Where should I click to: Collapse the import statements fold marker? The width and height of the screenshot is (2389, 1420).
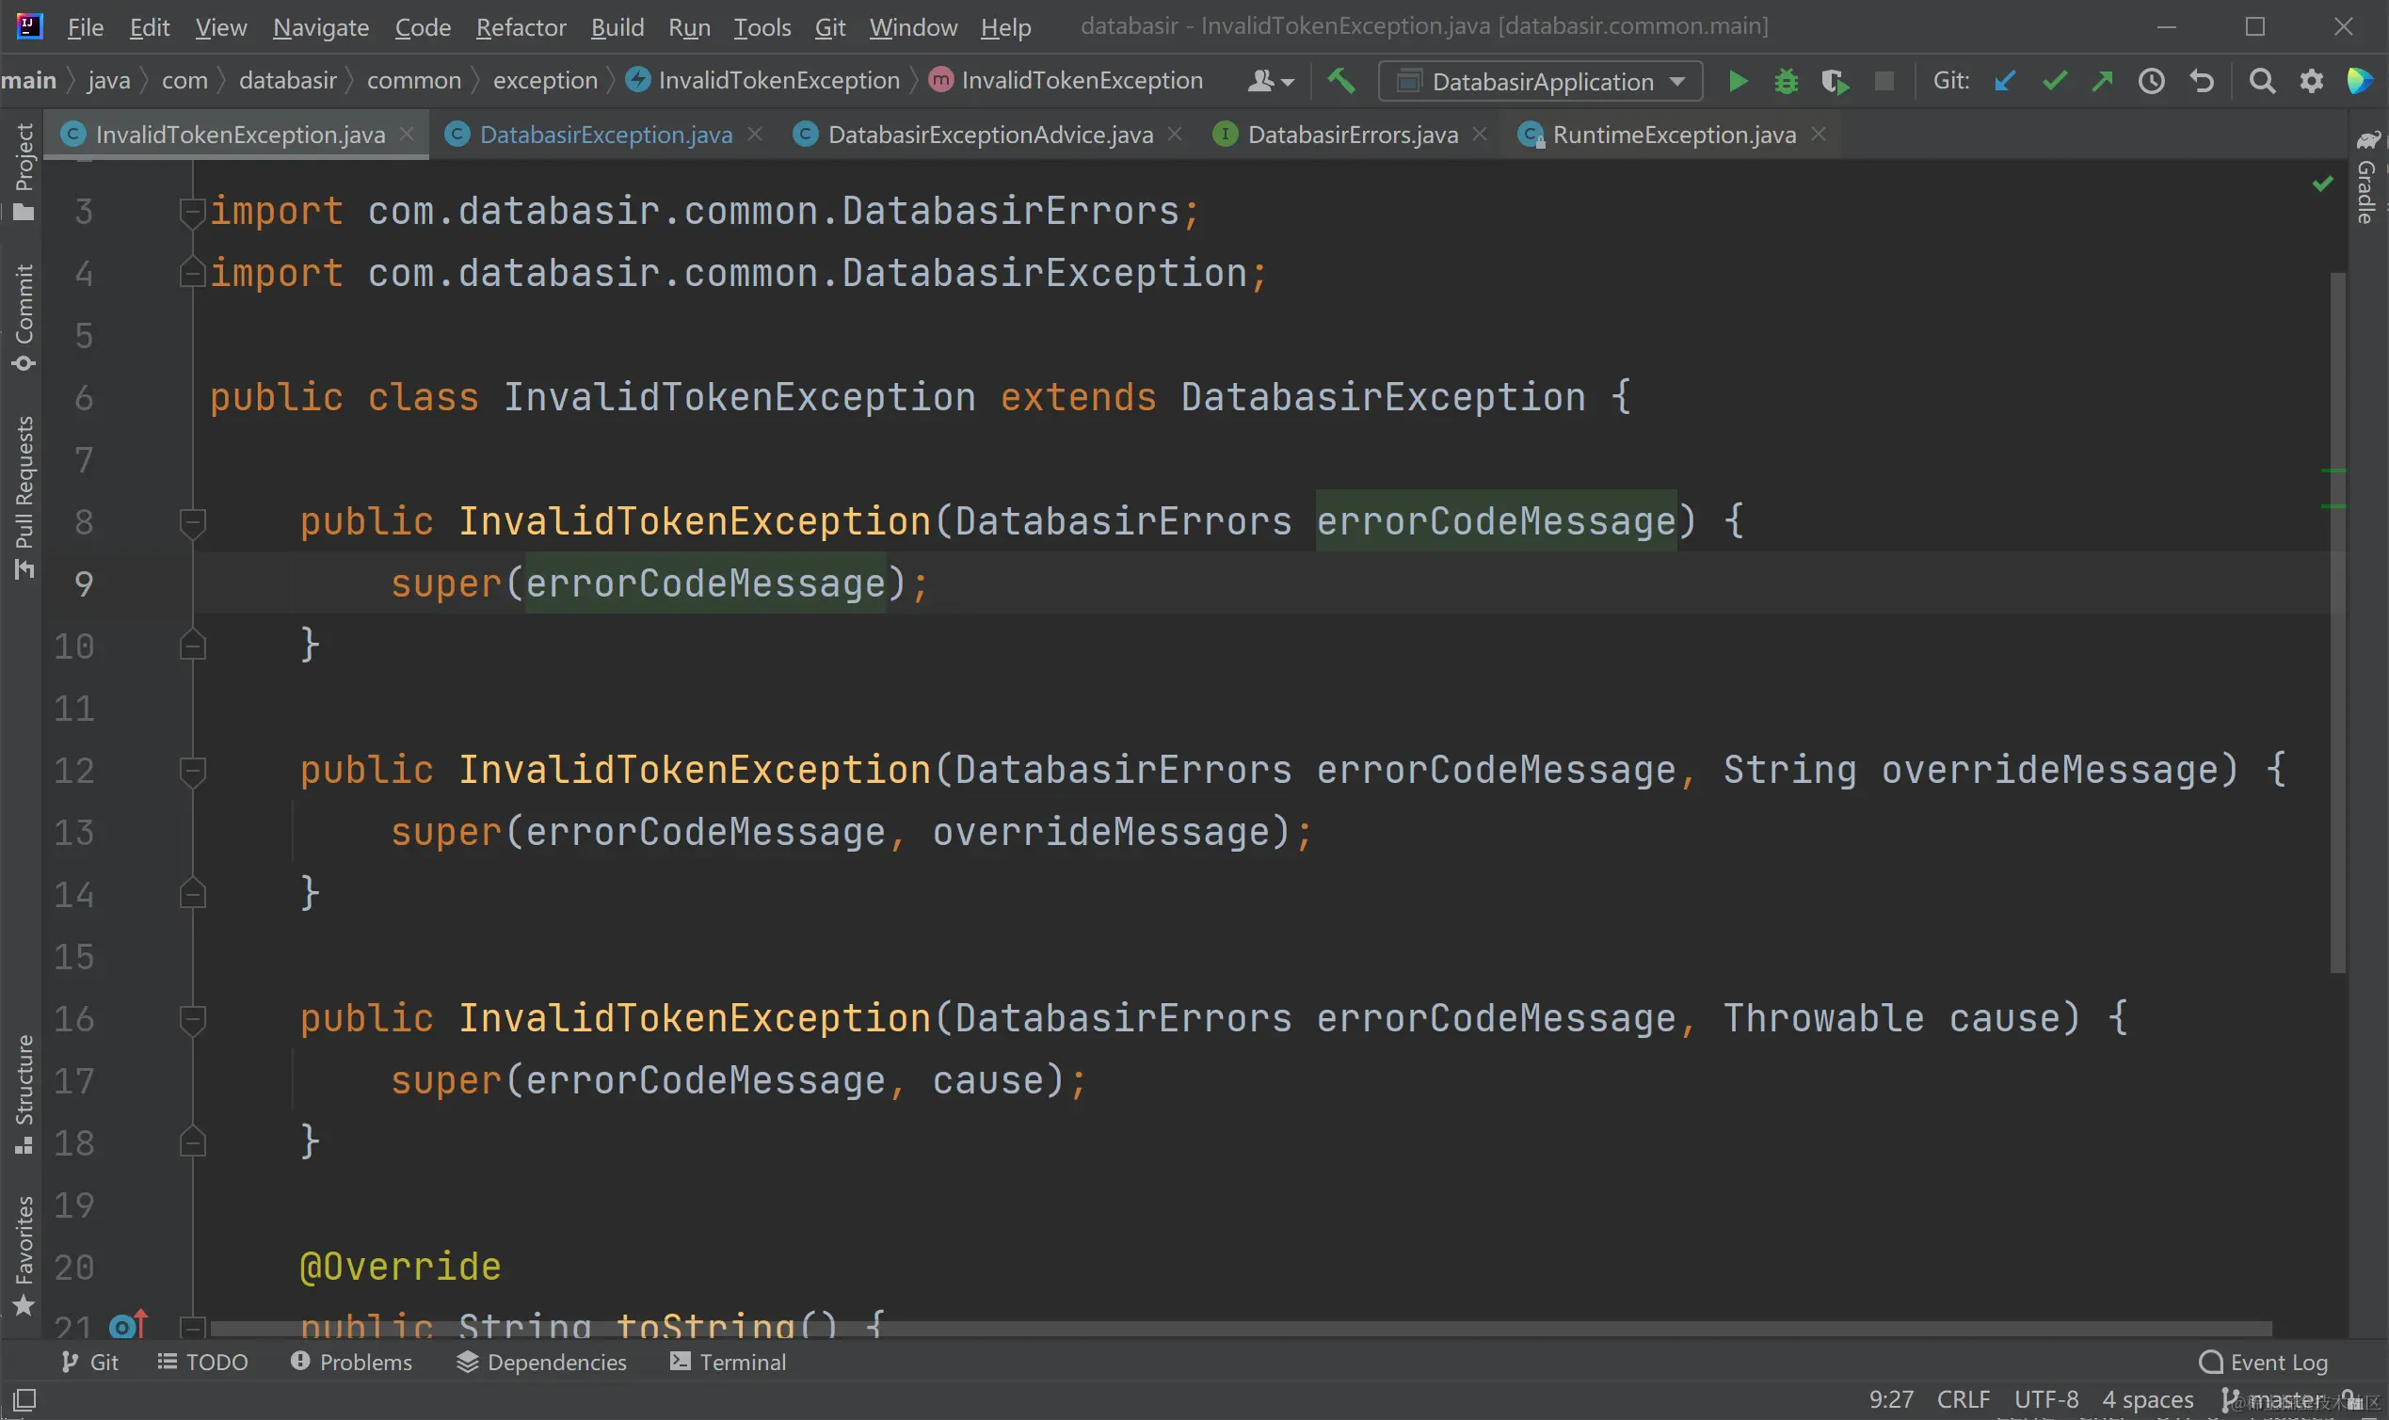click(x=192, y=212)
